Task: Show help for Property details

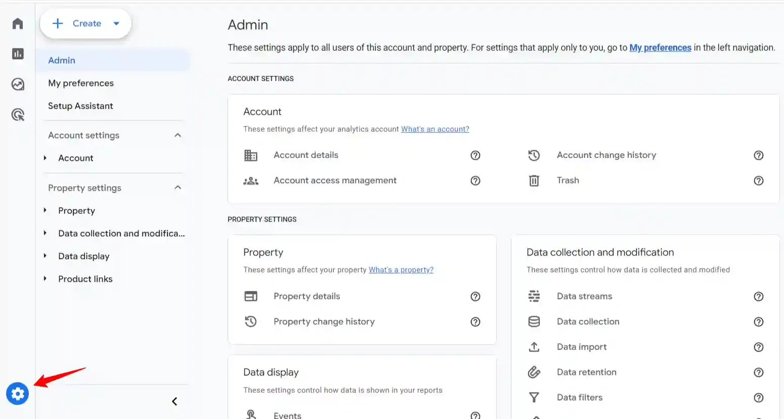Action: (475, 297)
